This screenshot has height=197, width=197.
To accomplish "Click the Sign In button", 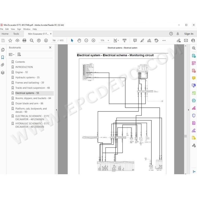I will (189, 34).
